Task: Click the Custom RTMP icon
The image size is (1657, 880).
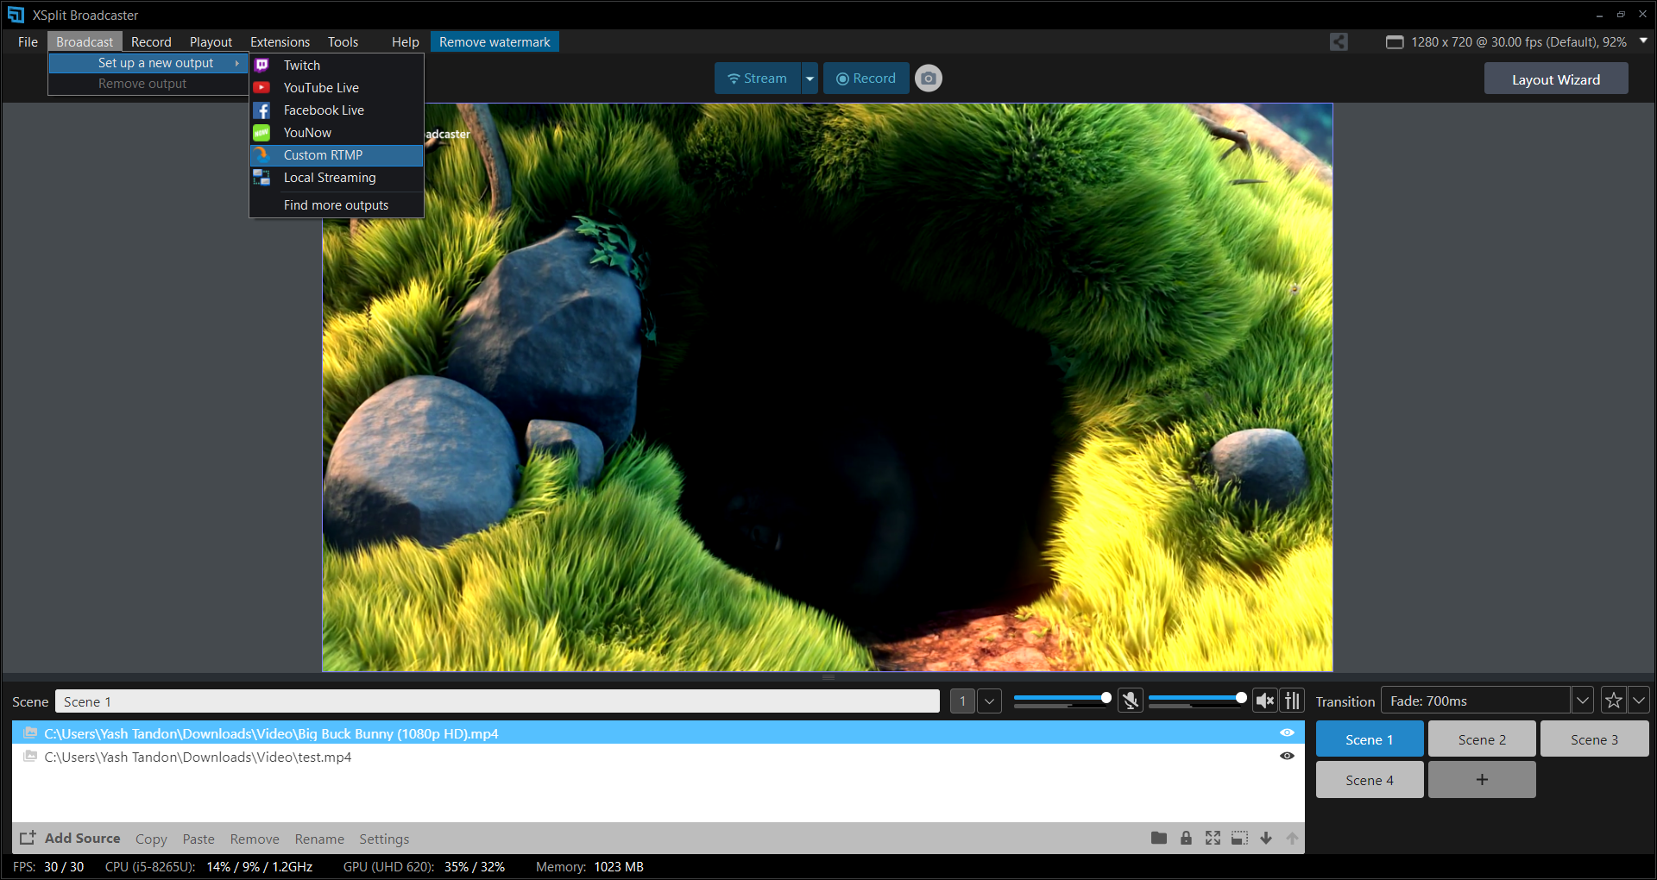Action: [262, 154]
